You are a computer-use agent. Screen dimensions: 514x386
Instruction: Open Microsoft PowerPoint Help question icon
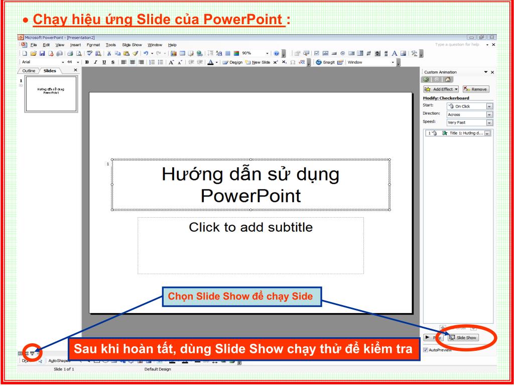point(277,53)
